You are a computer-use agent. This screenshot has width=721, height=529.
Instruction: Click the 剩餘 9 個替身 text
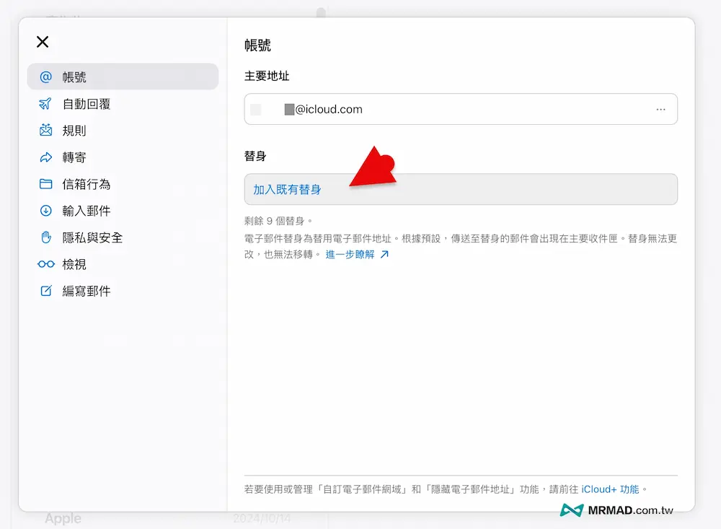click(278, 221)
